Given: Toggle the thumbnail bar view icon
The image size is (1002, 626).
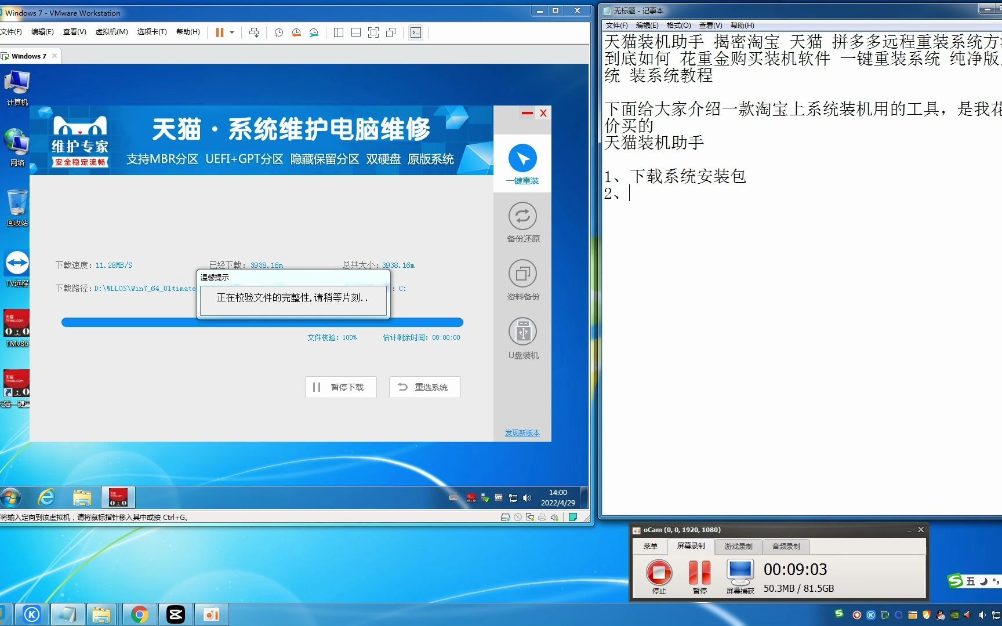Looking at the screenshot, I should tap(356, 32).
